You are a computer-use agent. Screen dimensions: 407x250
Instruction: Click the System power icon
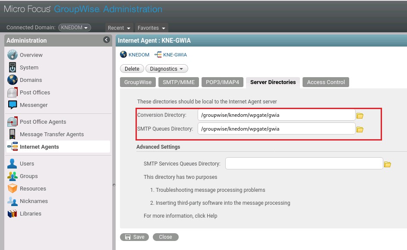coord(12,67)
